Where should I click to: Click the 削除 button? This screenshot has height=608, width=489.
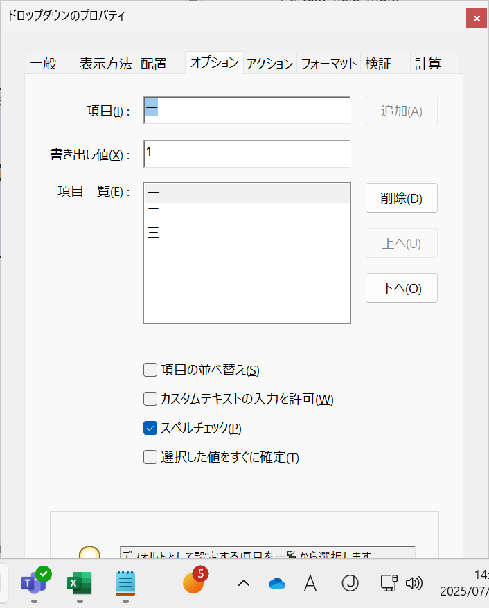click(x=401, y=198)
